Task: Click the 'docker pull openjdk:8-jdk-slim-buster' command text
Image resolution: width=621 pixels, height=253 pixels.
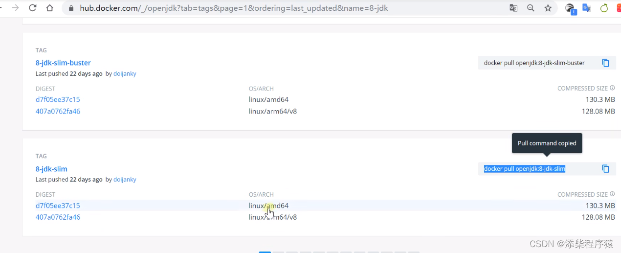Action: pyautogui.click(x=534, y=63)
